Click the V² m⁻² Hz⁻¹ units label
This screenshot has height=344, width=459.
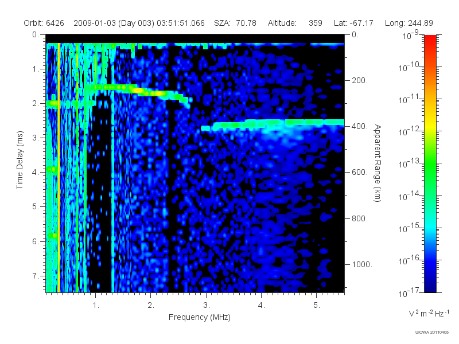[x=429, y=313]
